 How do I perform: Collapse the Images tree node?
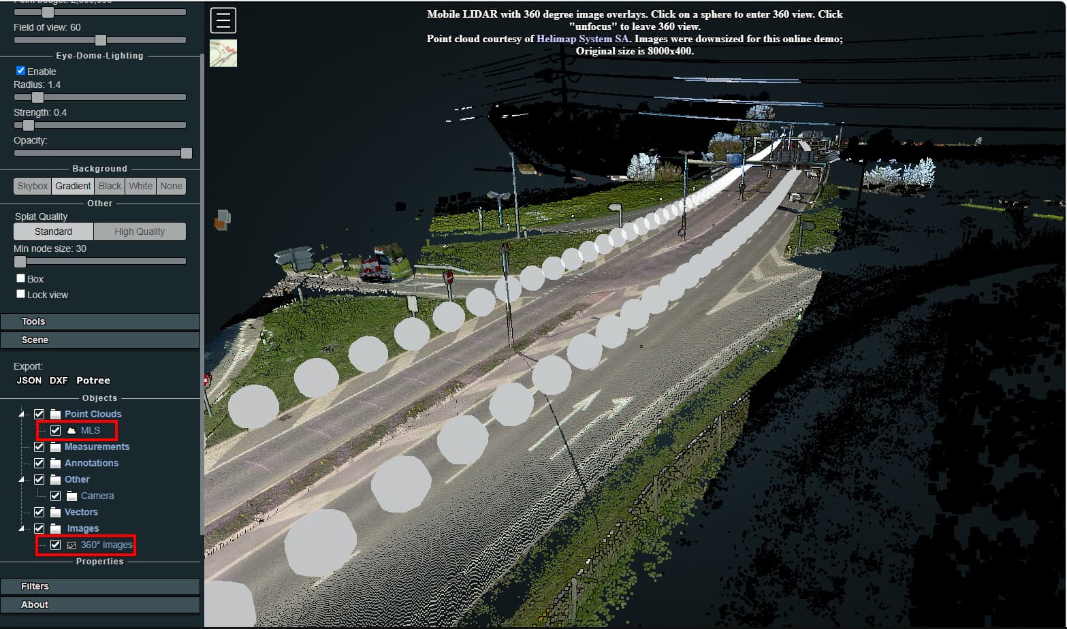coord(23,528)
